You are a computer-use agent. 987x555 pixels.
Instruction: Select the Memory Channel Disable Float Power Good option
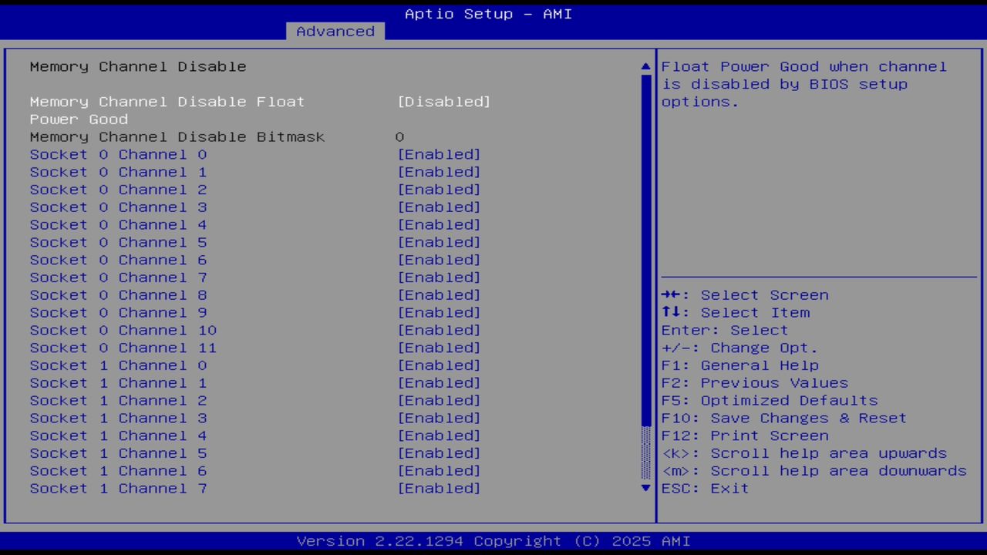coord(167,101)
